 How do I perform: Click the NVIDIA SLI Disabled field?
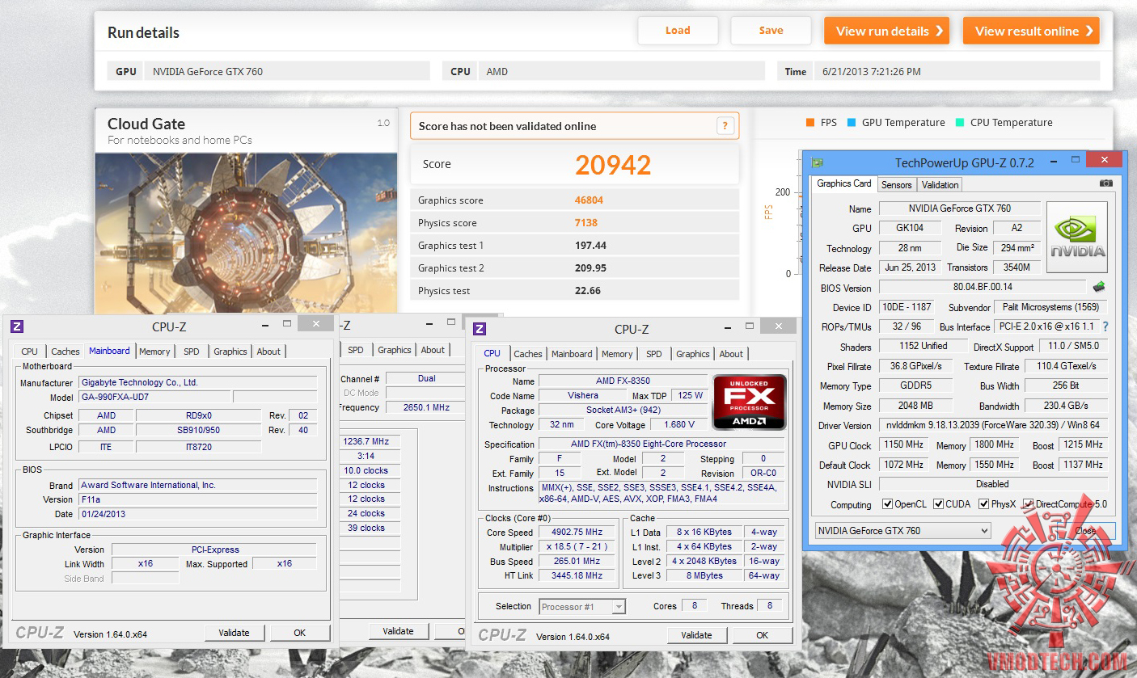pyautogui.click(x=993, y=484)
